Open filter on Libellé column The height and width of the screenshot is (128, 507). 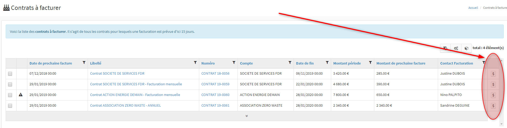tap(195, 63)
